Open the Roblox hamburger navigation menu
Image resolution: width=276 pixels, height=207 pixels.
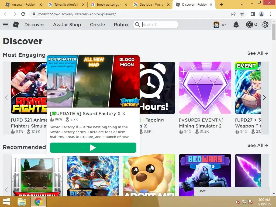coord(5,25)
